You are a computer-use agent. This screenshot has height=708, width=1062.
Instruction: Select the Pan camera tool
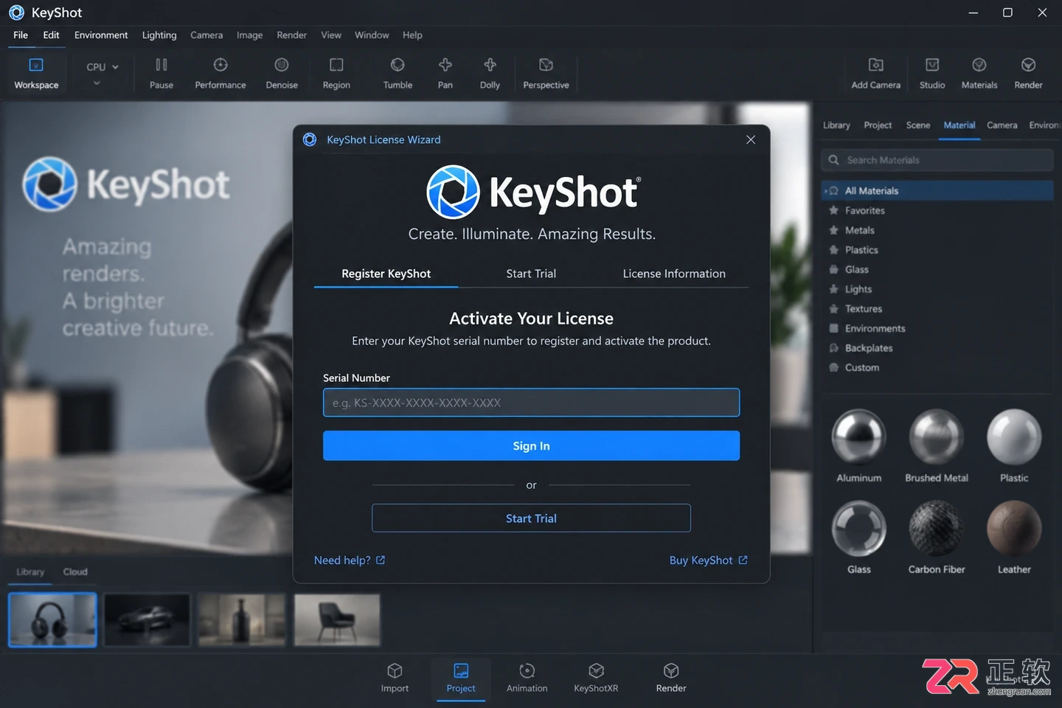tap(445, 66)
